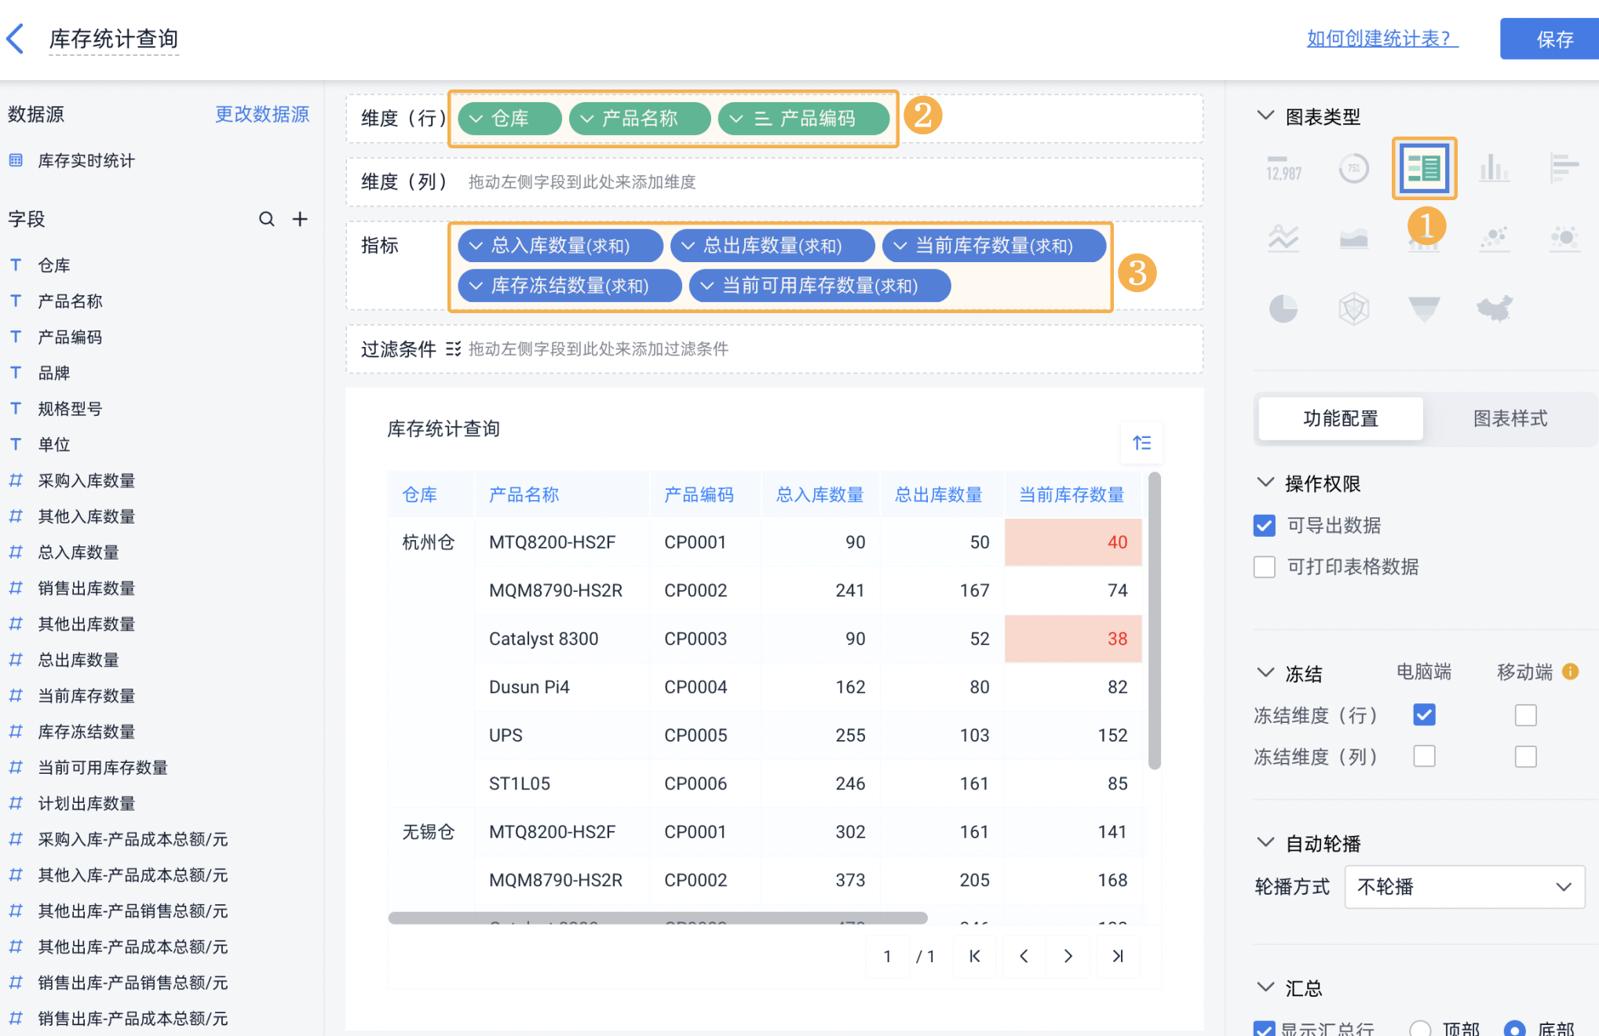Switch to the 图表样式 tab
Screen dimensions: 1599x1036
click(1510, 418)
